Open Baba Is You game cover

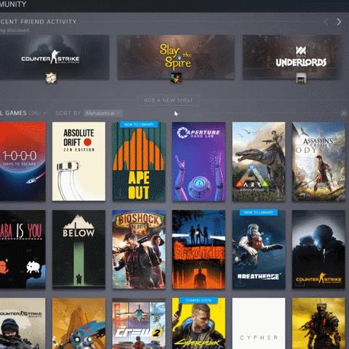click(23, 249)
